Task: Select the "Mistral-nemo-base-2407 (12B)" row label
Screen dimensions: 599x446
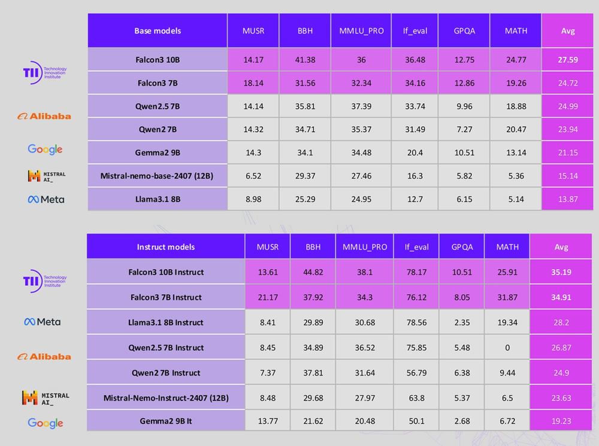Action: click(158, 176)
